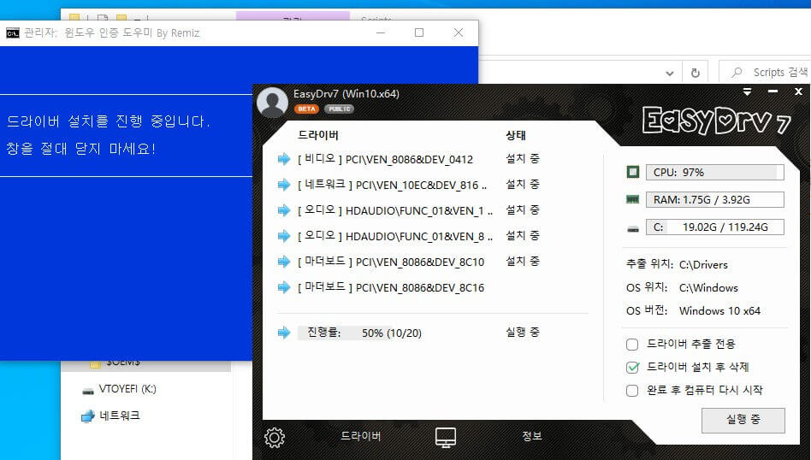The height and width of the screenshot is (460, 811).
Task: Click C:\Windows OS location value
Action: [708, 288]
